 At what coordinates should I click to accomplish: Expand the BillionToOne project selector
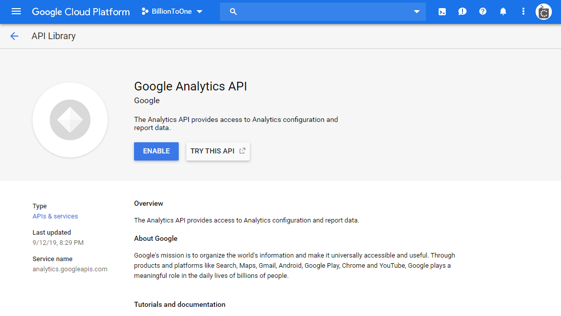click(172, 12)
